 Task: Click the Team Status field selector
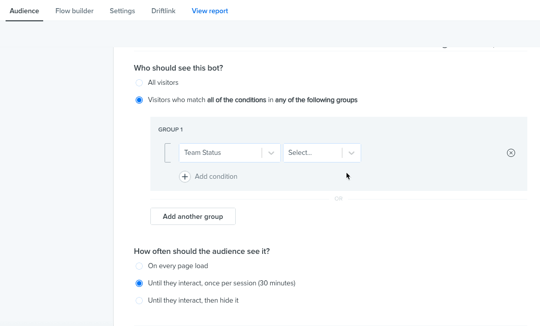point(230,153)
